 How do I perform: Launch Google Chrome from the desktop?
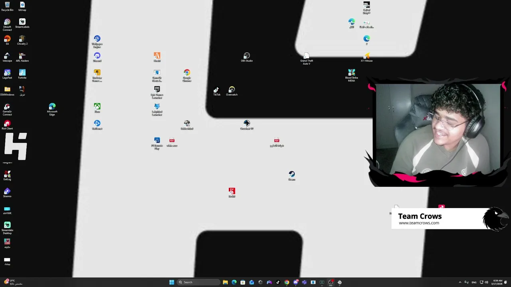187,76
